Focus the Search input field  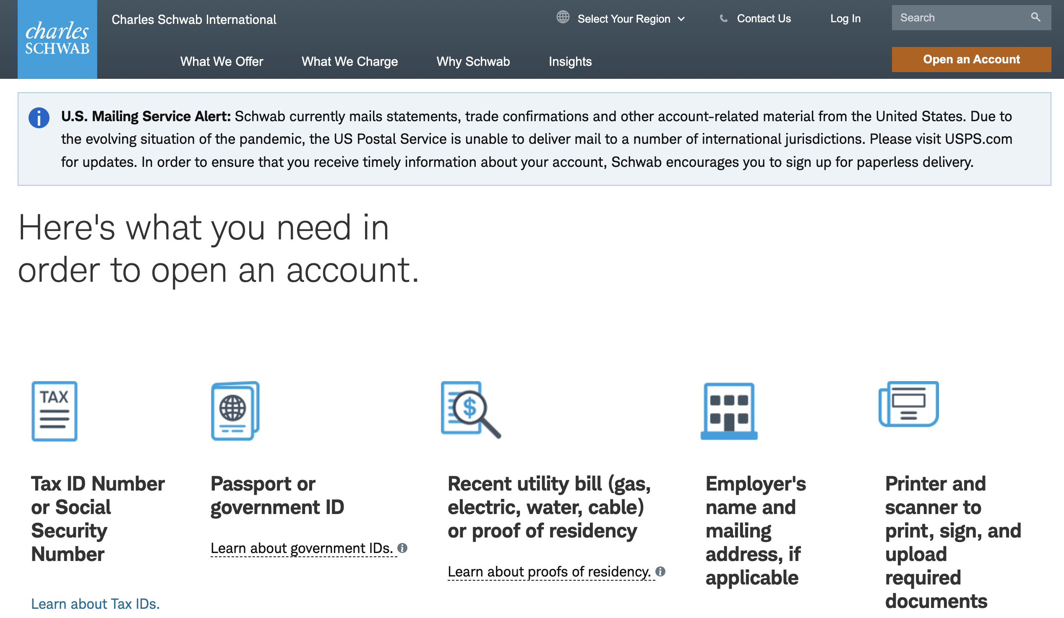click(x=958, y=18)
